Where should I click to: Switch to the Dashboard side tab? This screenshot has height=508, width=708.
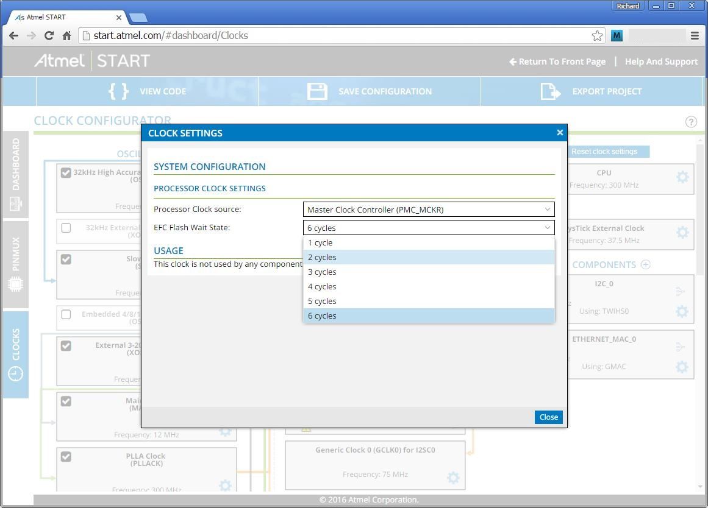coord(16,175)
